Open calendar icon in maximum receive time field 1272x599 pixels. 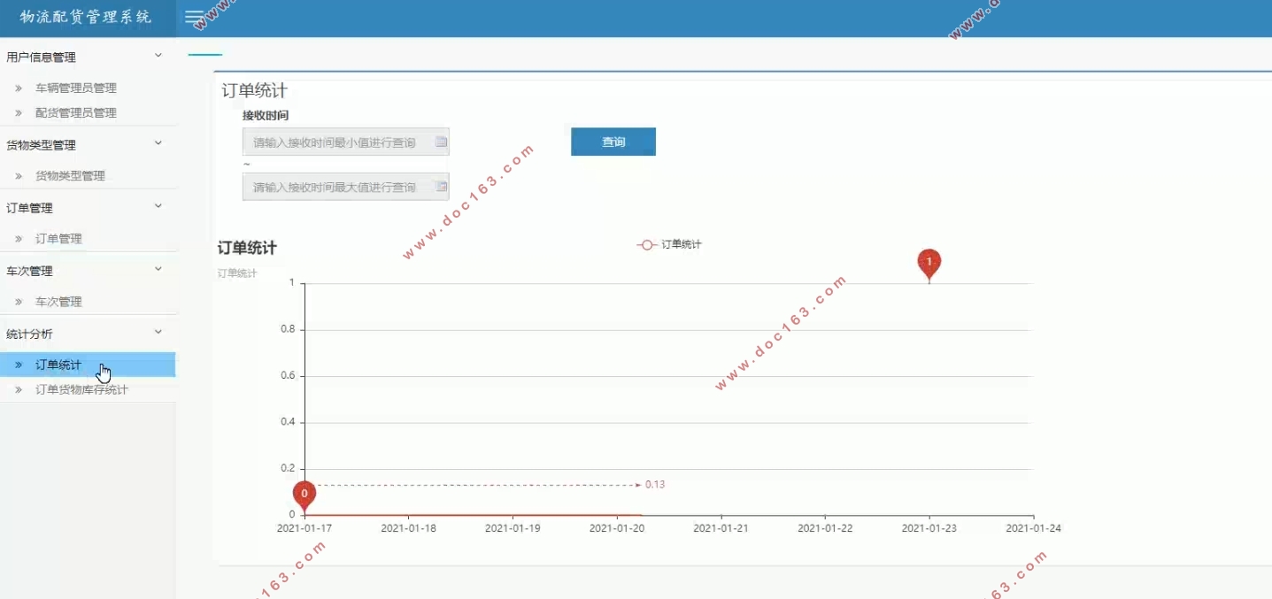pyautogui.click(x=441, y=187)
